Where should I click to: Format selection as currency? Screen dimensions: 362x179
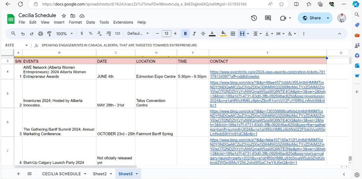click(x=82, y=34)
